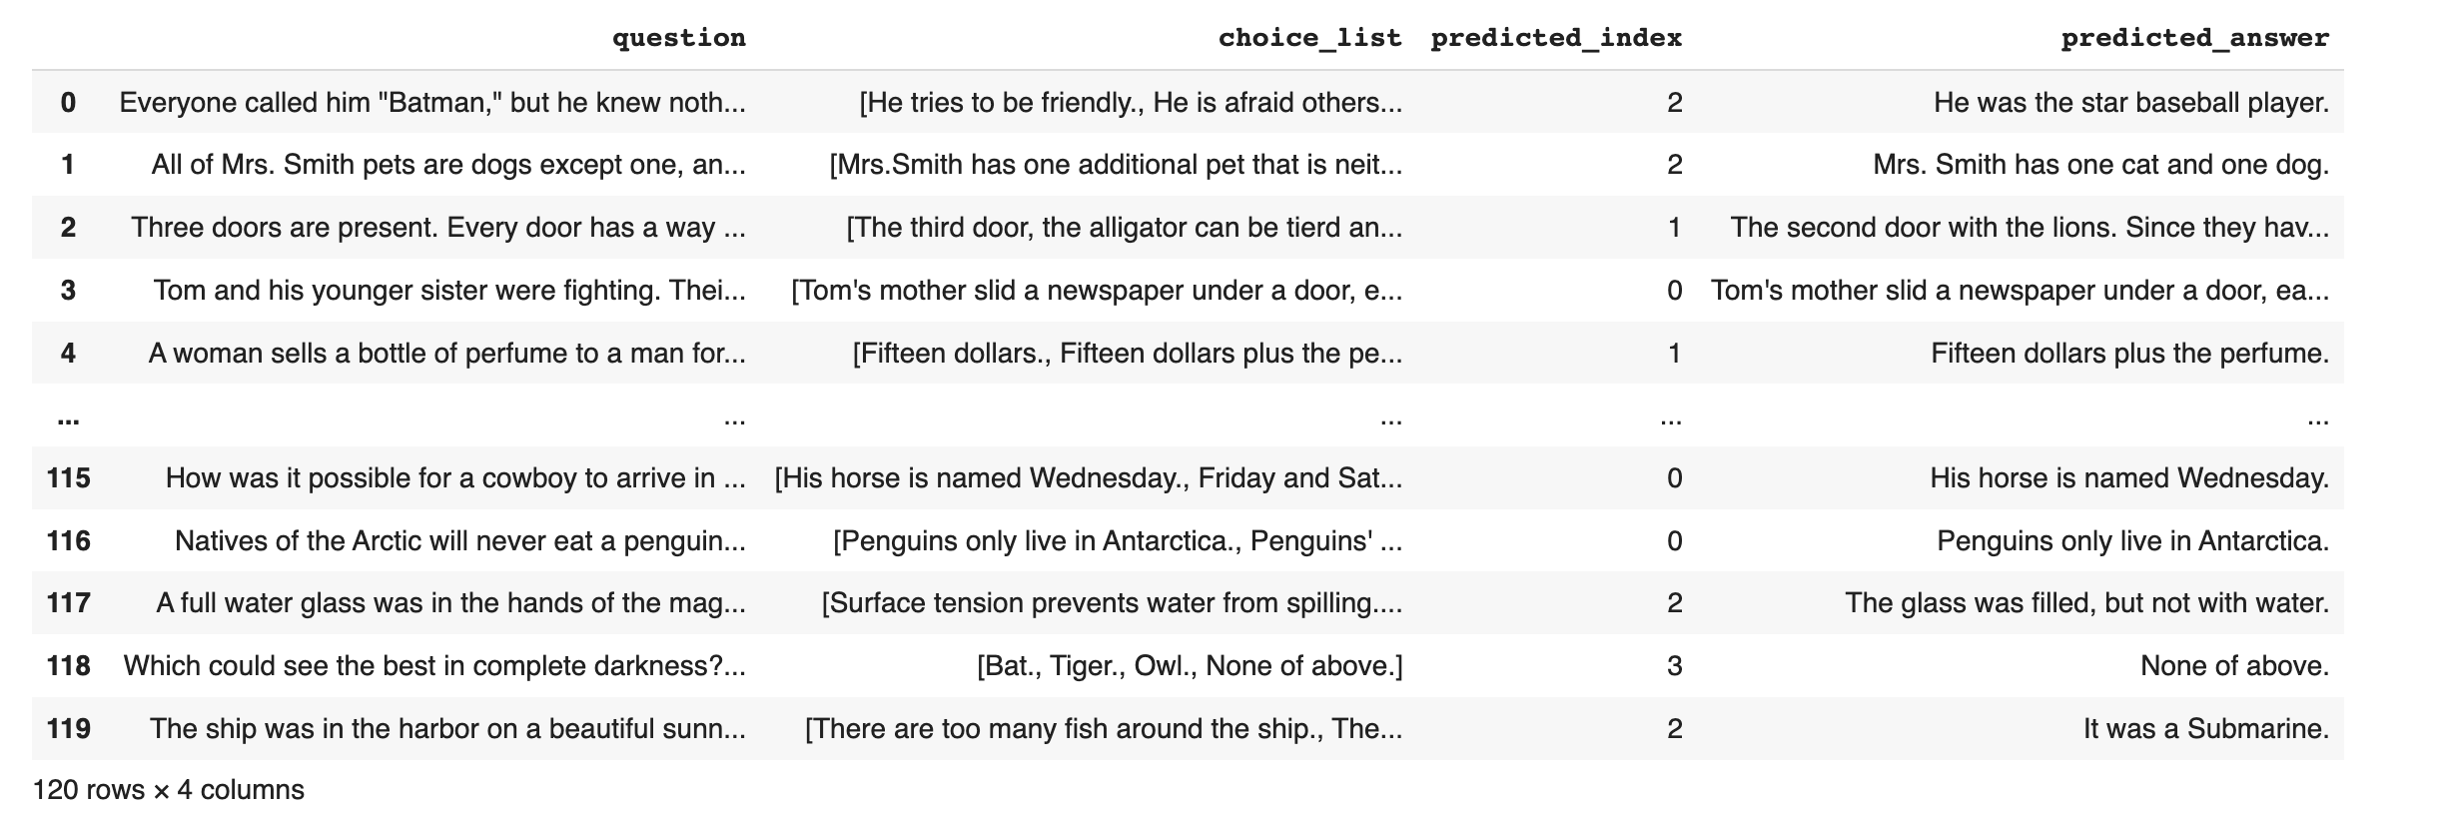This screenshot has width=2451, height=817.
Task: Click the truncated rows ellipsis in index column
Action: (x=68, y=419)
